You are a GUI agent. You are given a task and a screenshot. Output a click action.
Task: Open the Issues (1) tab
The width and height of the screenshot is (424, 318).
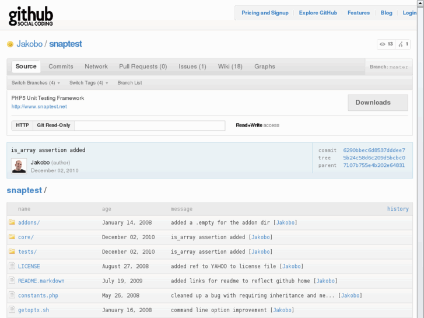pyautogui.click(x=192, y=67)
